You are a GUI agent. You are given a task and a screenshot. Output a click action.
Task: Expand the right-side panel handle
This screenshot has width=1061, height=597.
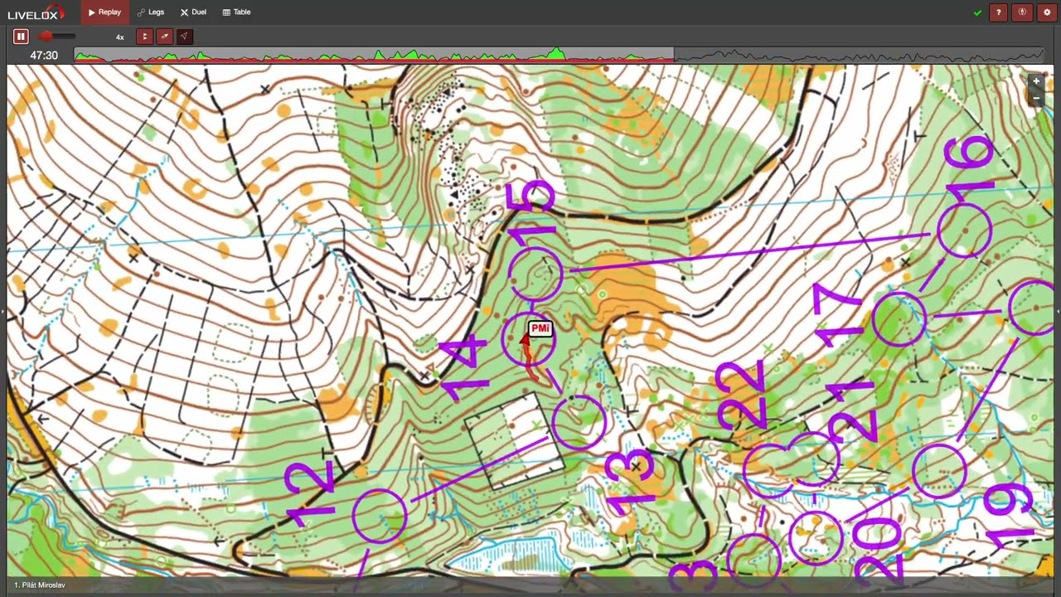click(1058, 311)
